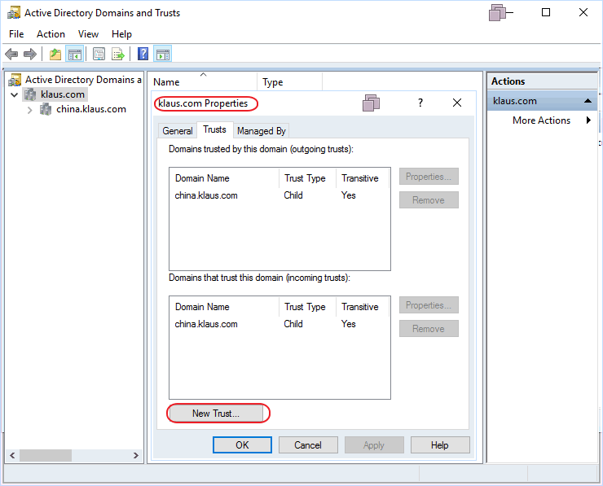
Task: Switch to the Managed By tab
Action: [261, 131]
